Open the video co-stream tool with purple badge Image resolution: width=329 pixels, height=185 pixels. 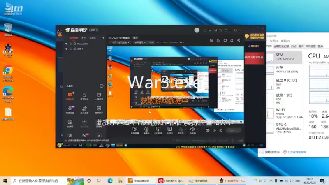(70, 110)
